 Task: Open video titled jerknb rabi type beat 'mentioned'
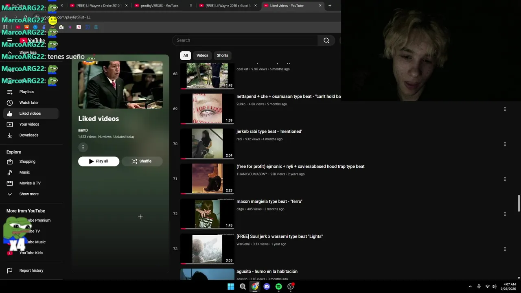269,131
